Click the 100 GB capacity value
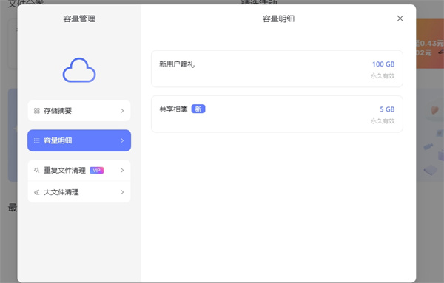444x283 pixels. 383,64
